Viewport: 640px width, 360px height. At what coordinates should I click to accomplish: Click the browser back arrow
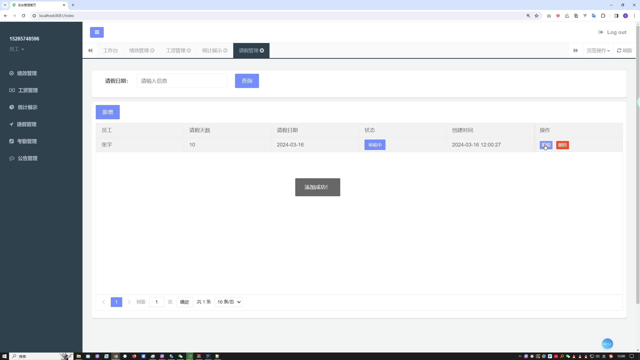pyautogui.click(x=5, y=16)
